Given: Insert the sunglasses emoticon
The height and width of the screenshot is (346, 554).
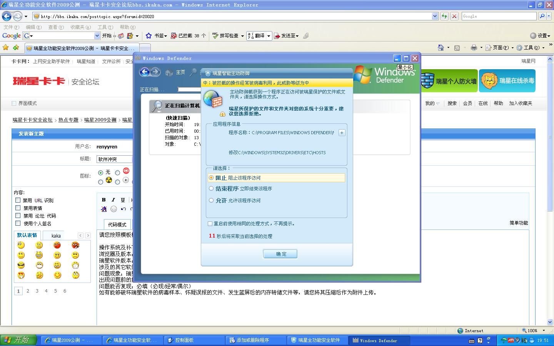Looking at the screenshot, I should click(21, 265).
